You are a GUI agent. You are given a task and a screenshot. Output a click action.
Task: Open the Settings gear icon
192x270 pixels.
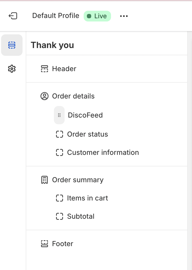point(12,69)
